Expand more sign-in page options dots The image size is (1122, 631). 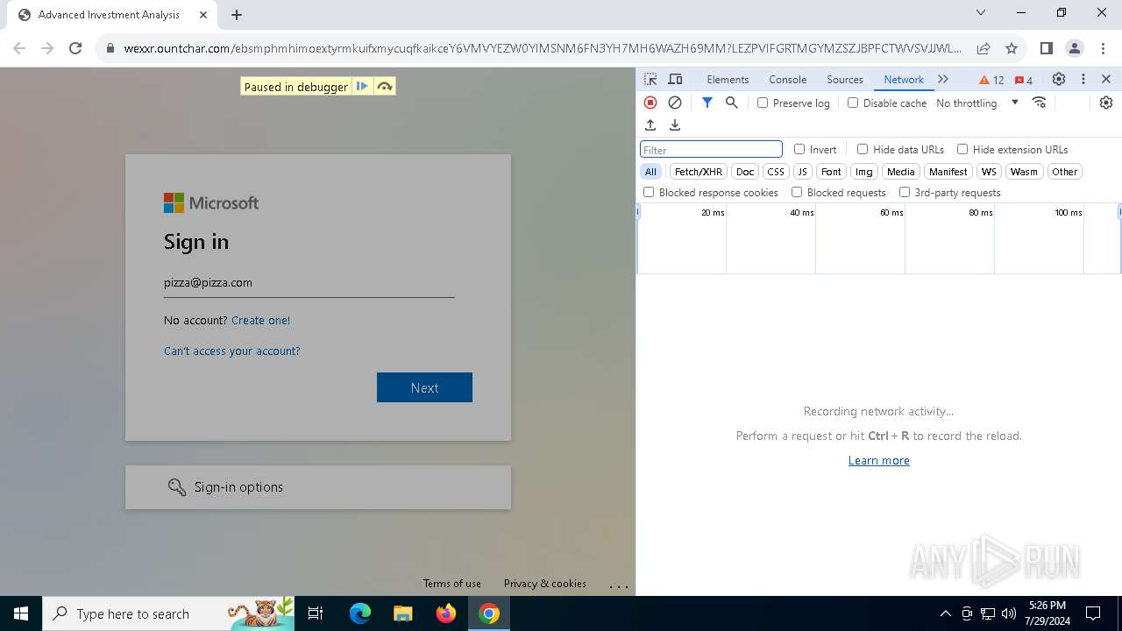tap(619, 586)
